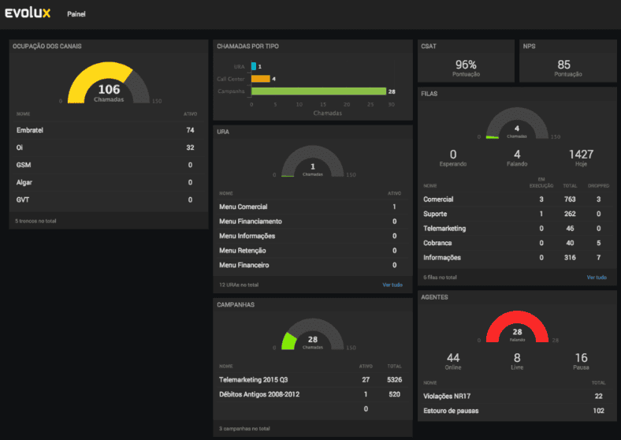
Task: Click the Filas gauge showing 4 calls
Action: 517,123
